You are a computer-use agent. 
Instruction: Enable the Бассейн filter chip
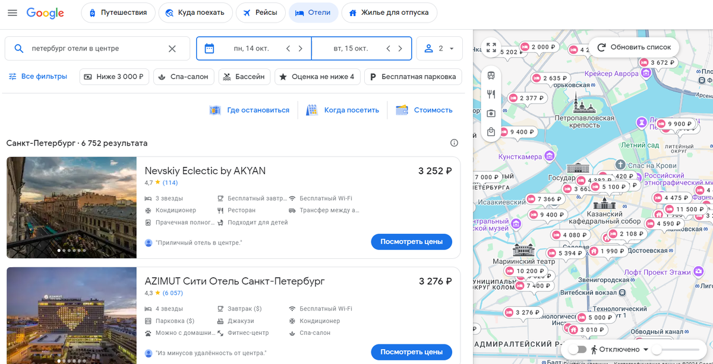tap(244, 77)
